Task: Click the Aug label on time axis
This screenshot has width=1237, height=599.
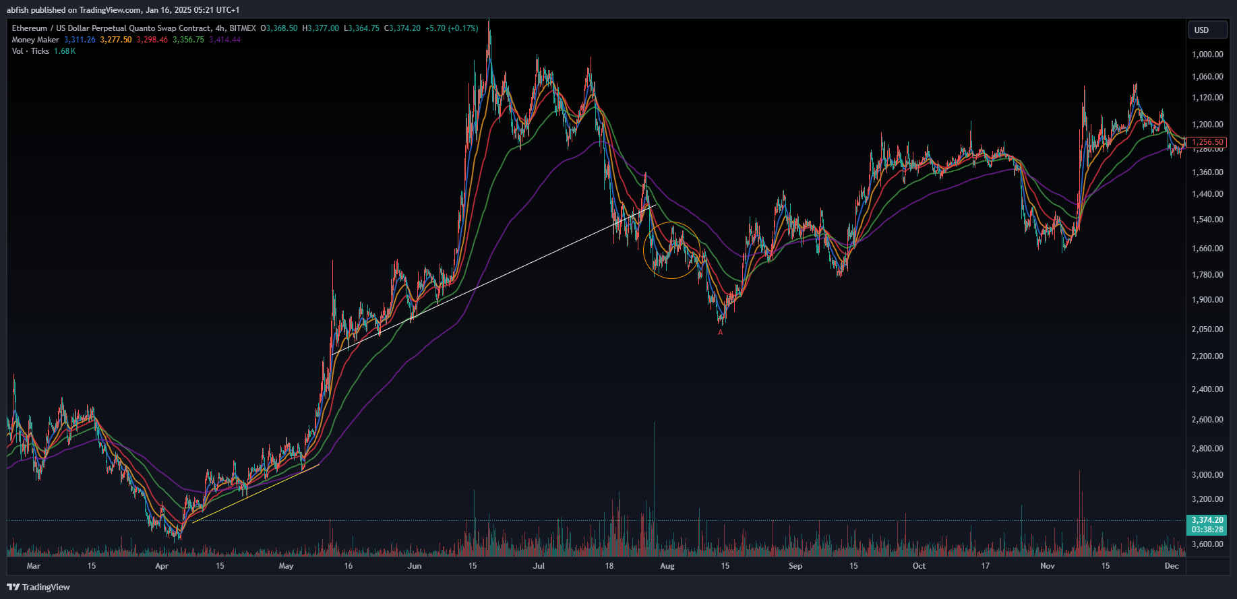Action: coord(667,566)
